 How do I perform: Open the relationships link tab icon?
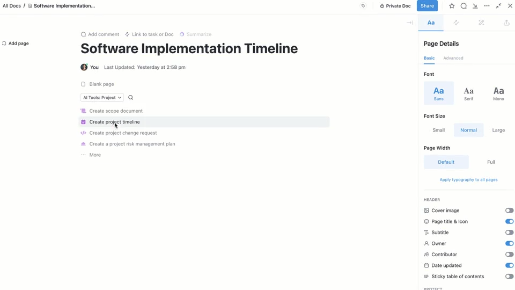456,23
